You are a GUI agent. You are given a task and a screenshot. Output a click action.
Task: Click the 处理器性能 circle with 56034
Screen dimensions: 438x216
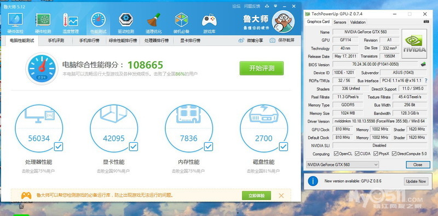[x=39, y=129]
